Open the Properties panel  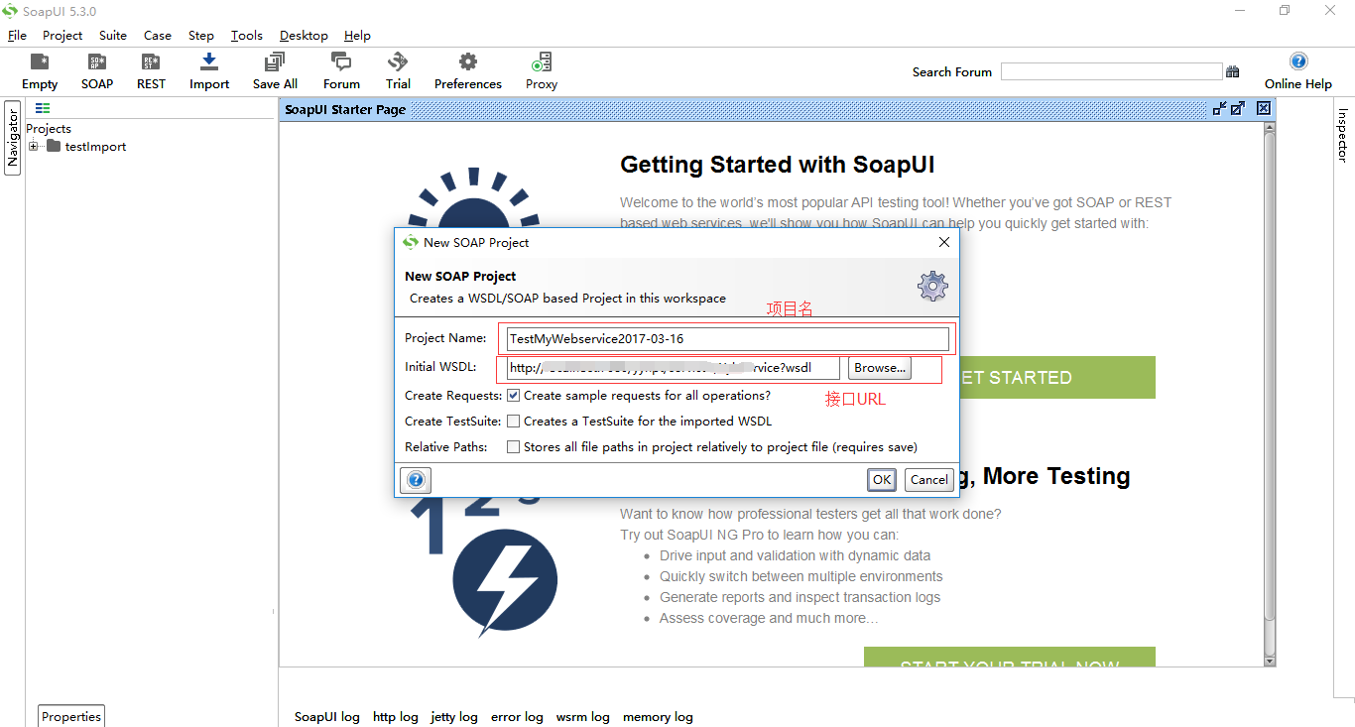click(x=70, y=716)
